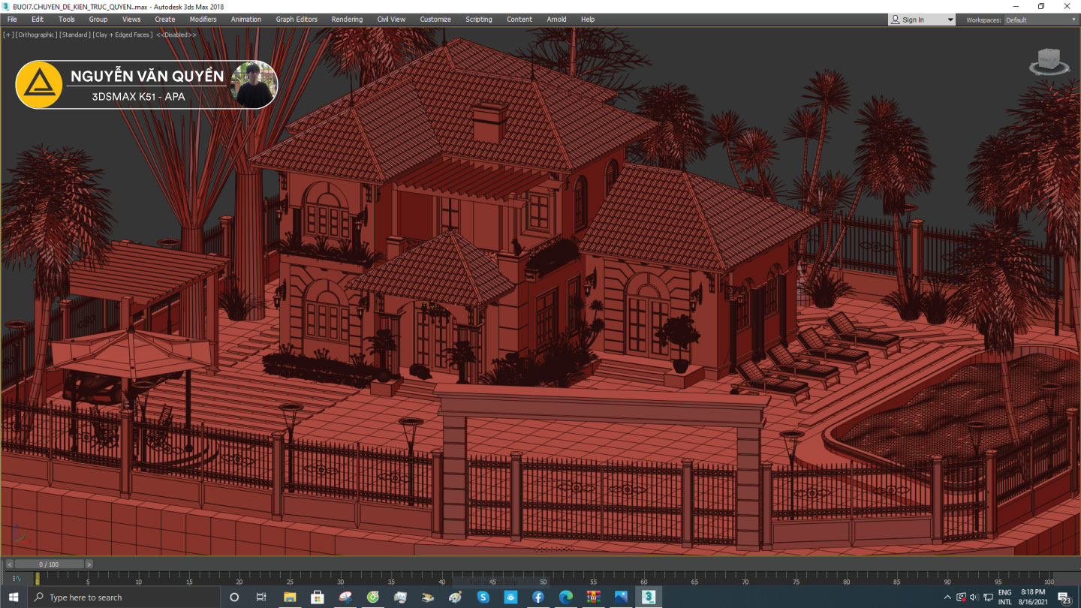Image resolution: width=1081 pixels, height=608 pixels.
Task: Open File Explorer from the taskbar
Action: coord(289,597)
